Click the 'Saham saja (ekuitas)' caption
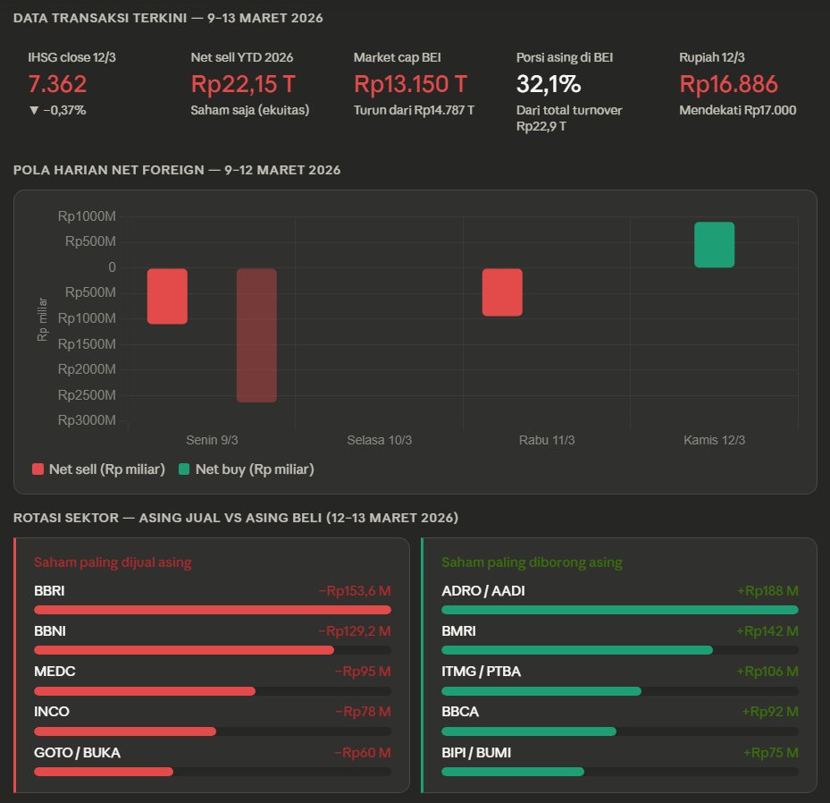The width and height of the screenshot is (830, 803). [250, 110]
